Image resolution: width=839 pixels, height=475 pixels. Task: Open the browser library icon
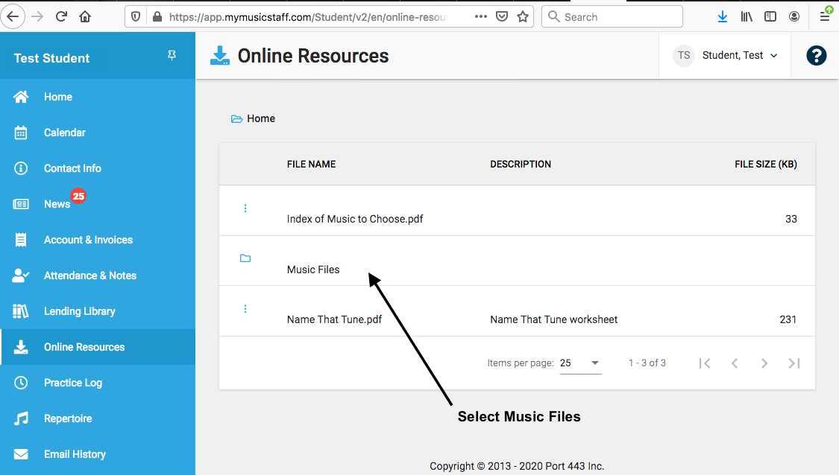click(x=747, y=16)
